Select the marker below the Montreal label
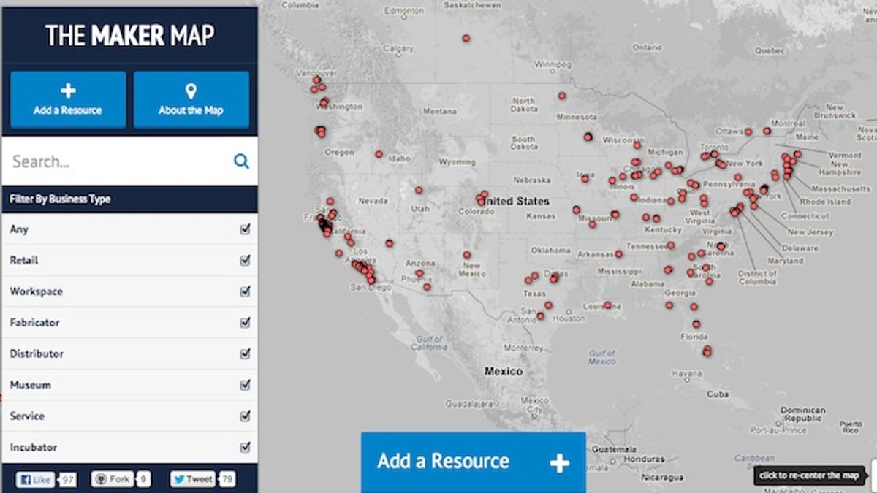The width and height of the screenshot is (877, 493). (x=767, y=131)
